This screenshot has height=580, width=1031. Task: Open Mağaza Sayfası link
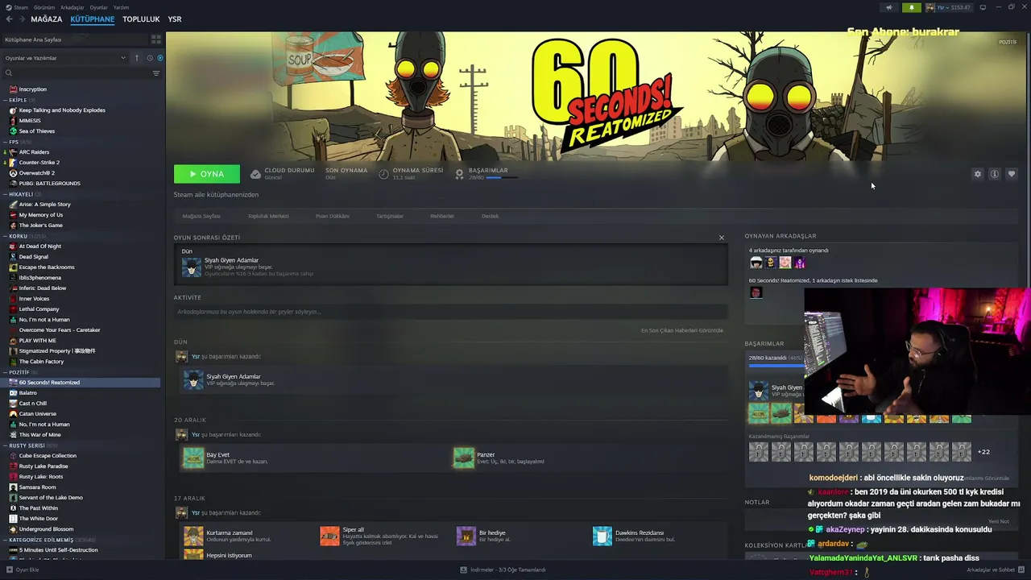coord(201,216)
